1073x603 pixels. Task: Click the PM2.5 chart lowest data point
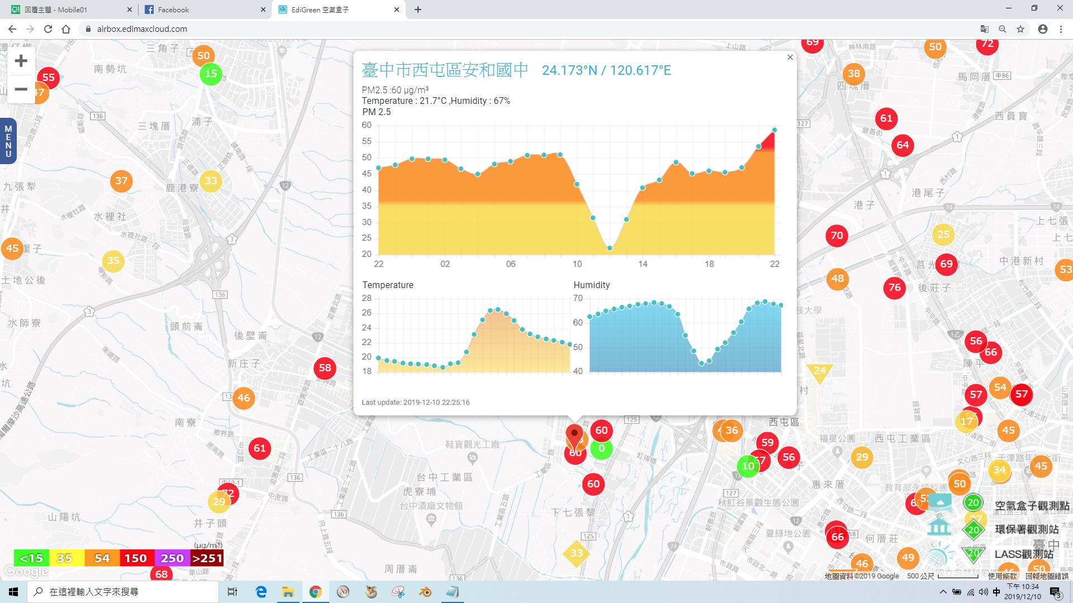click(x=610, y=248)
